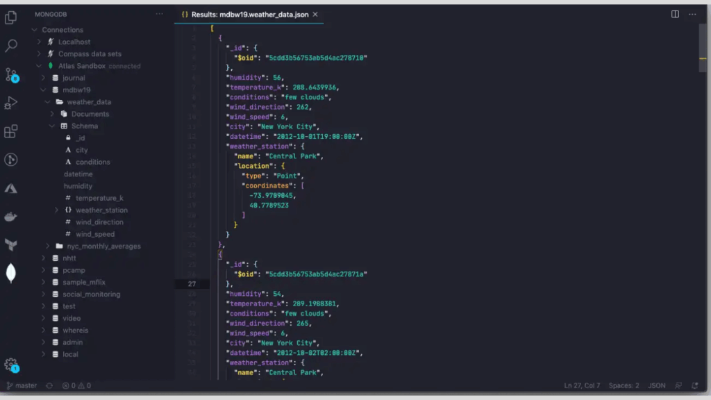Click the master branch indicator

(22, 385)
